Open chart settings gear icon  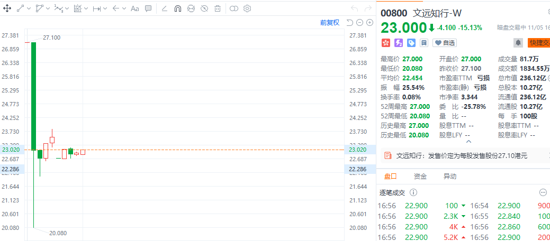click(x=247, y=9)
